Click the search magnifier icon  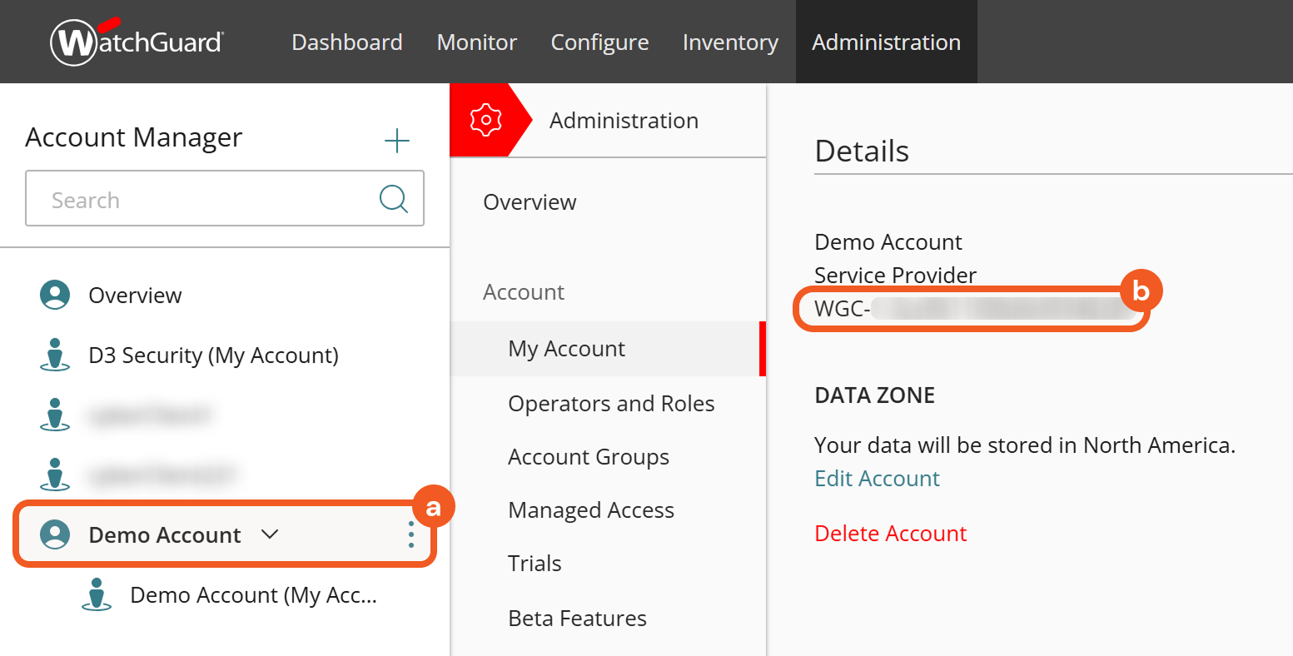(393, 199)
